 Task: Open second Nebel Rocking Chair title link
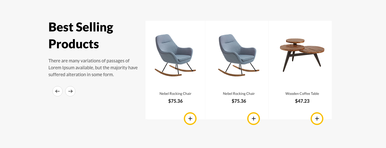[x=239, y=94]
